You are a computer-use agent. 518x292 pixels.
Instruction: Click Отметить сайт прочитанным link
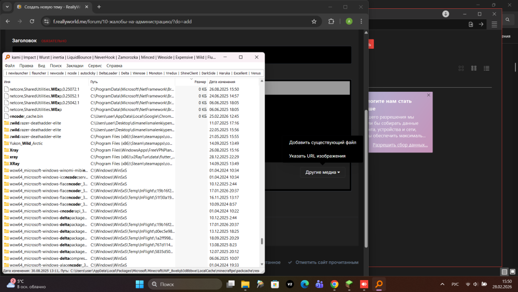coord(323,262)
